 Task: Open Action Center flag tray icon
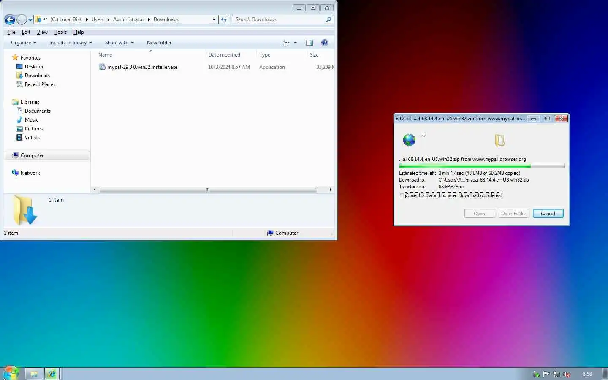pos(546,374)
